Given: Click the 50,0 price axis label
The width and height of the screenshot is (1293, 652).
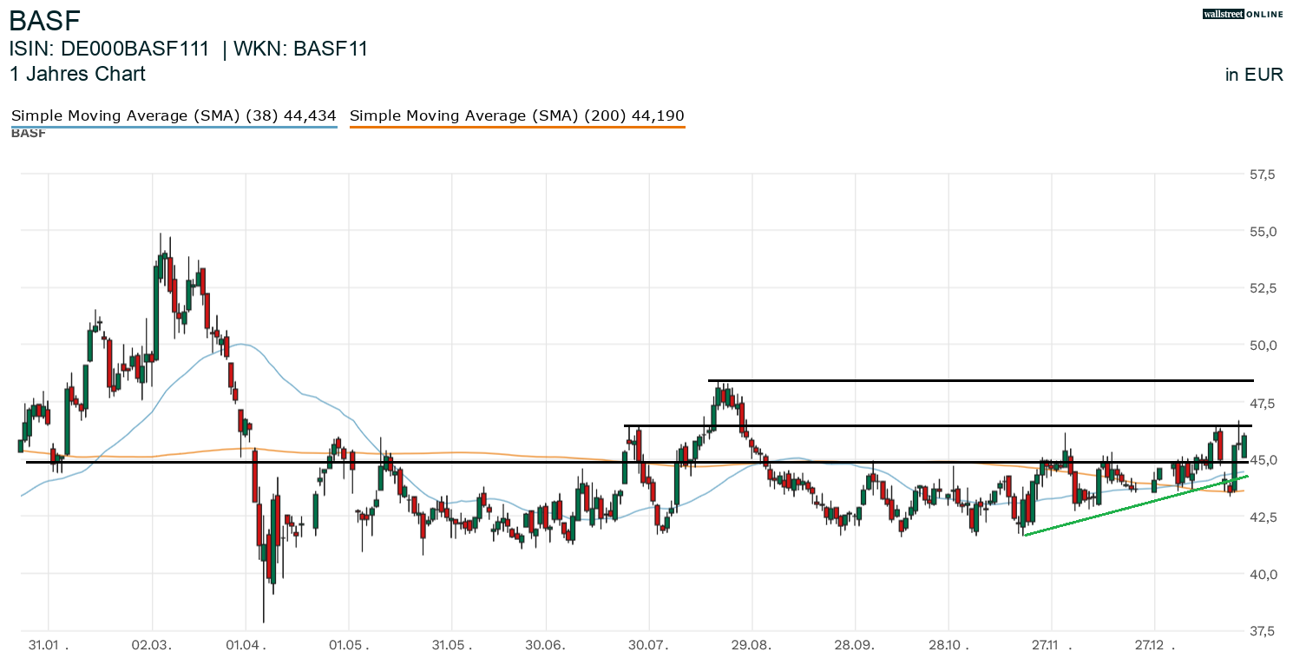Looking at the screenshot, I should (1263, 346).
